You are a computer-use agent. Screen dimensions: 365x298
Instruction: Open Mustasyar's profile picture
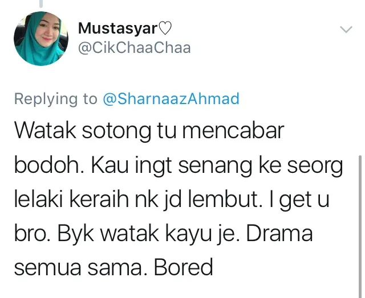click(x=41, y=39)
